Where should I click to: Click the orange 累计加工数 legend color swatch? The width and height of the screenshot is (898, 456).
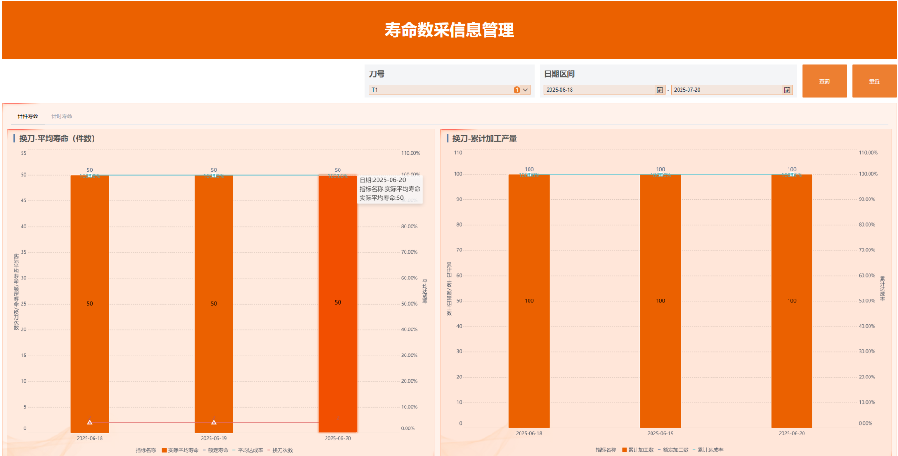(624, 450)
